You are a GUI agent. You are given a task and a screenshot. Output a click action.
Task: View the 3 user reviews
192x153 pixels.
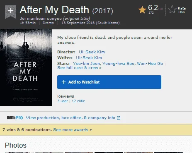click(63, 101)
